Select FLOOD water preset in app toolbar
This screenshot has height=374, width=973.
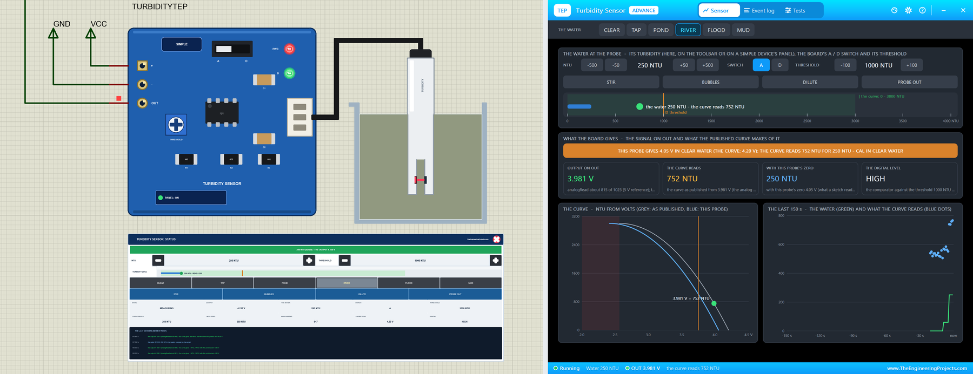(716, 30)
